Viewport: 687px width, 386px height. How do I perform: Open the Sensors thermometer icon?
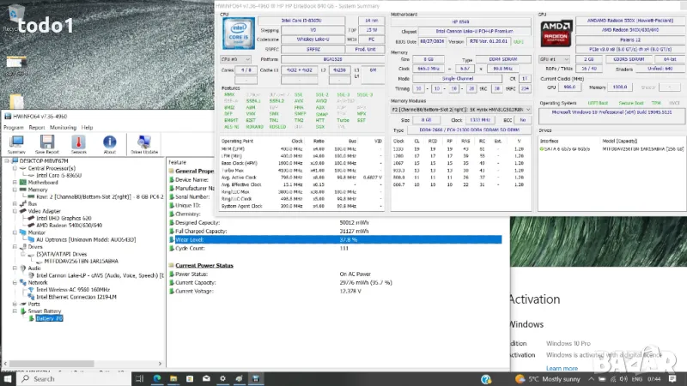(78, 142)
